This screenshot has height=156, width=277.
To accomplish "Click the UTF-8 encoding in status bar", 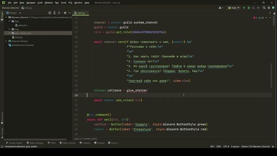I will (x=226, y=146).
